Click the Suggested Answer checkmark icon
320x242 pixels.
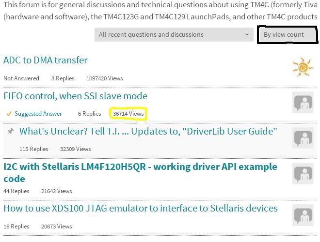tap(9, 114)
